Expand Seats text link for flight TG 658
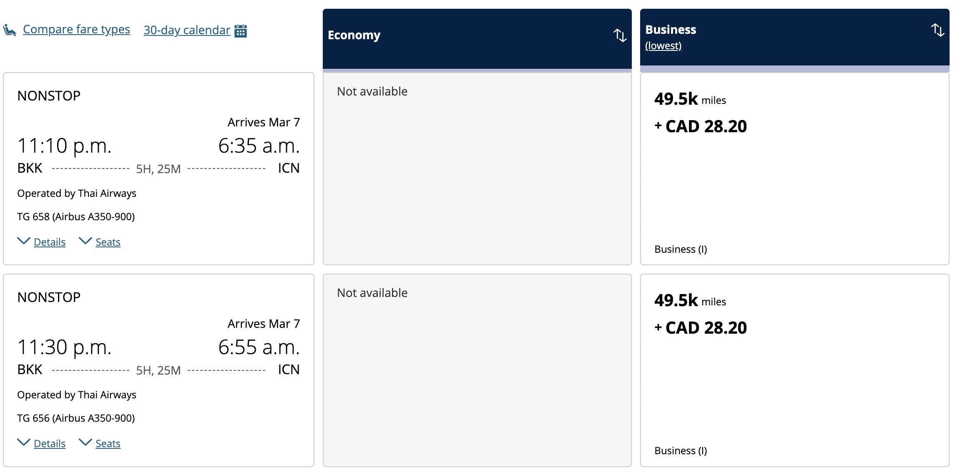Viewport: 955px width, 473px height. [x=108, y=242]
